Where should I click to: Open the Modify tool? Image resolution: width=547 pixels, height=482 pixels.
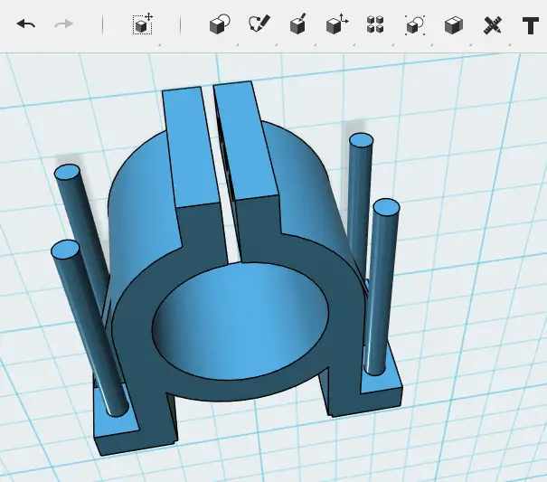click(x=337, y=24)
